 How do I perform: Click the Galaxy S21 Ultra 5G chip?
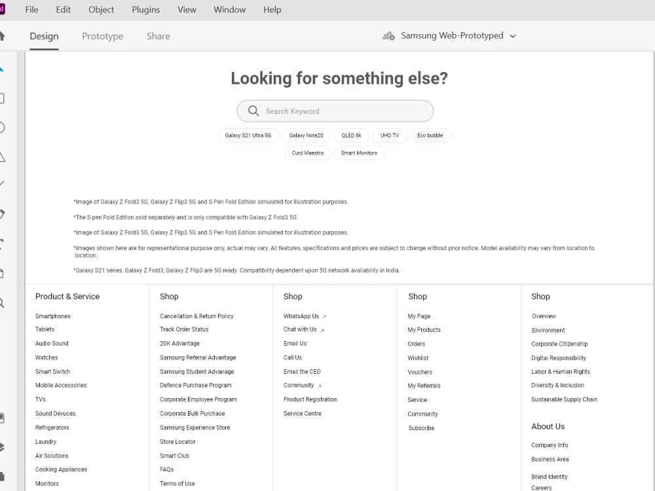pyautogui.click(x=248, y=136)
